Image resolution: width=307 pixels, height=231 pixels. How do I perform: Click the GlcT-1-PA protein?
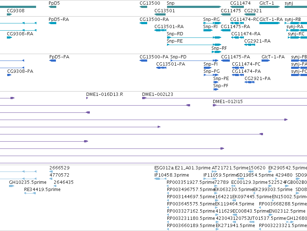pos(266,61)
